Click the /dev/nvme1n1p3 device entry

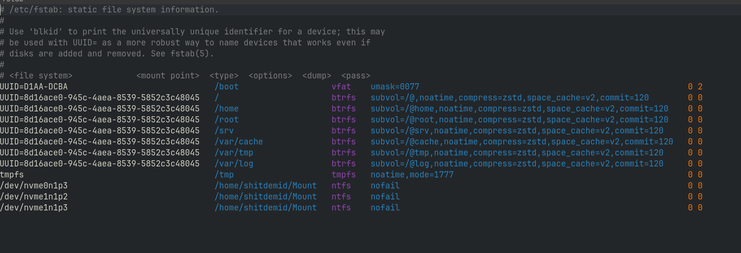coord(34,208)
